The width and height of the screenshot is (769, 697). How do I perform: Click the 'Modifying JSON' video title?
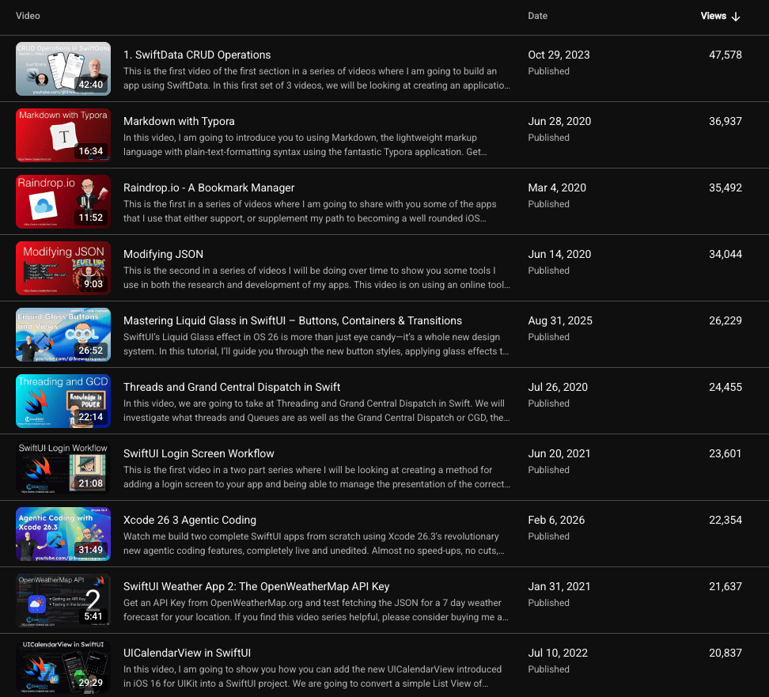coord(163,254)
